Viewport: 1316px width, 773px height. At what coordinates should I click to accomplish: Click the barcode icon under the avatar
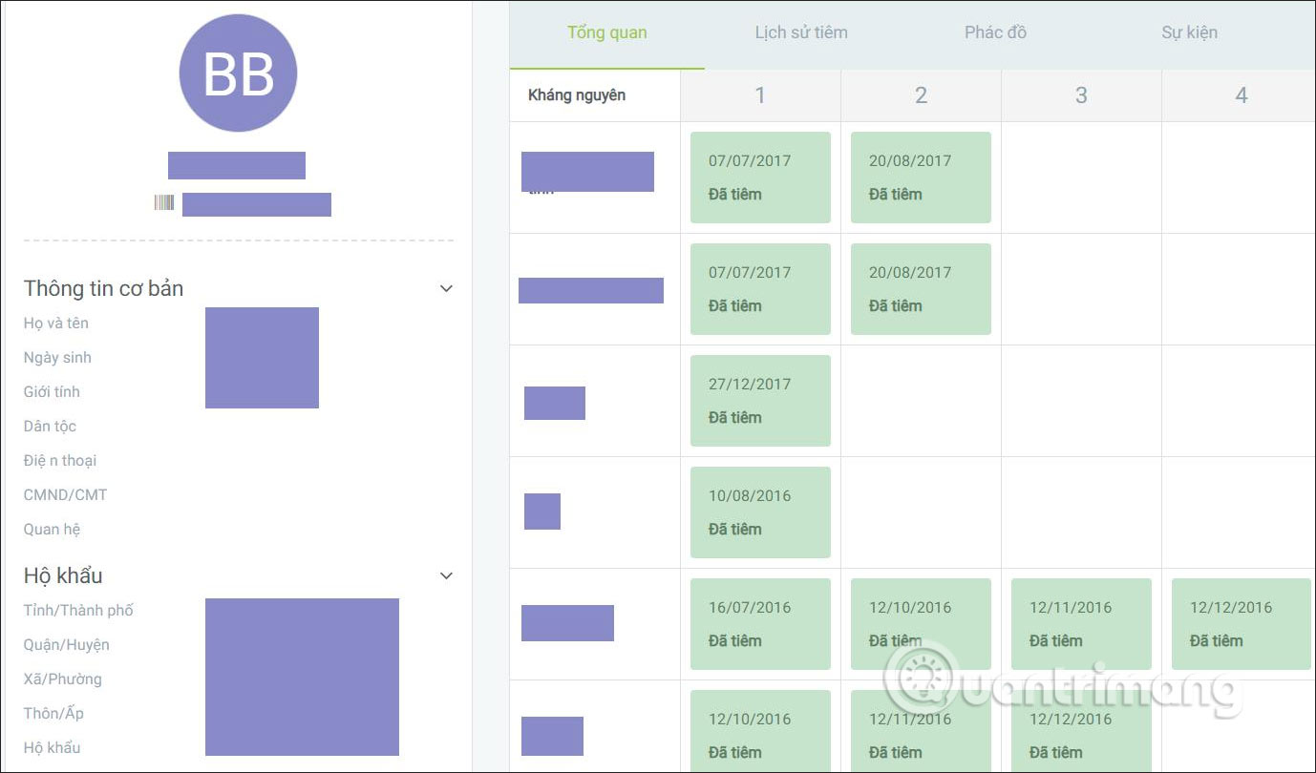click(164, 203)
